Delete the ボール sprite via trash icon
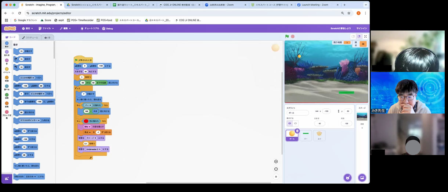The height and width of the screenshot is (192, 448). click(x=297, y=131)
